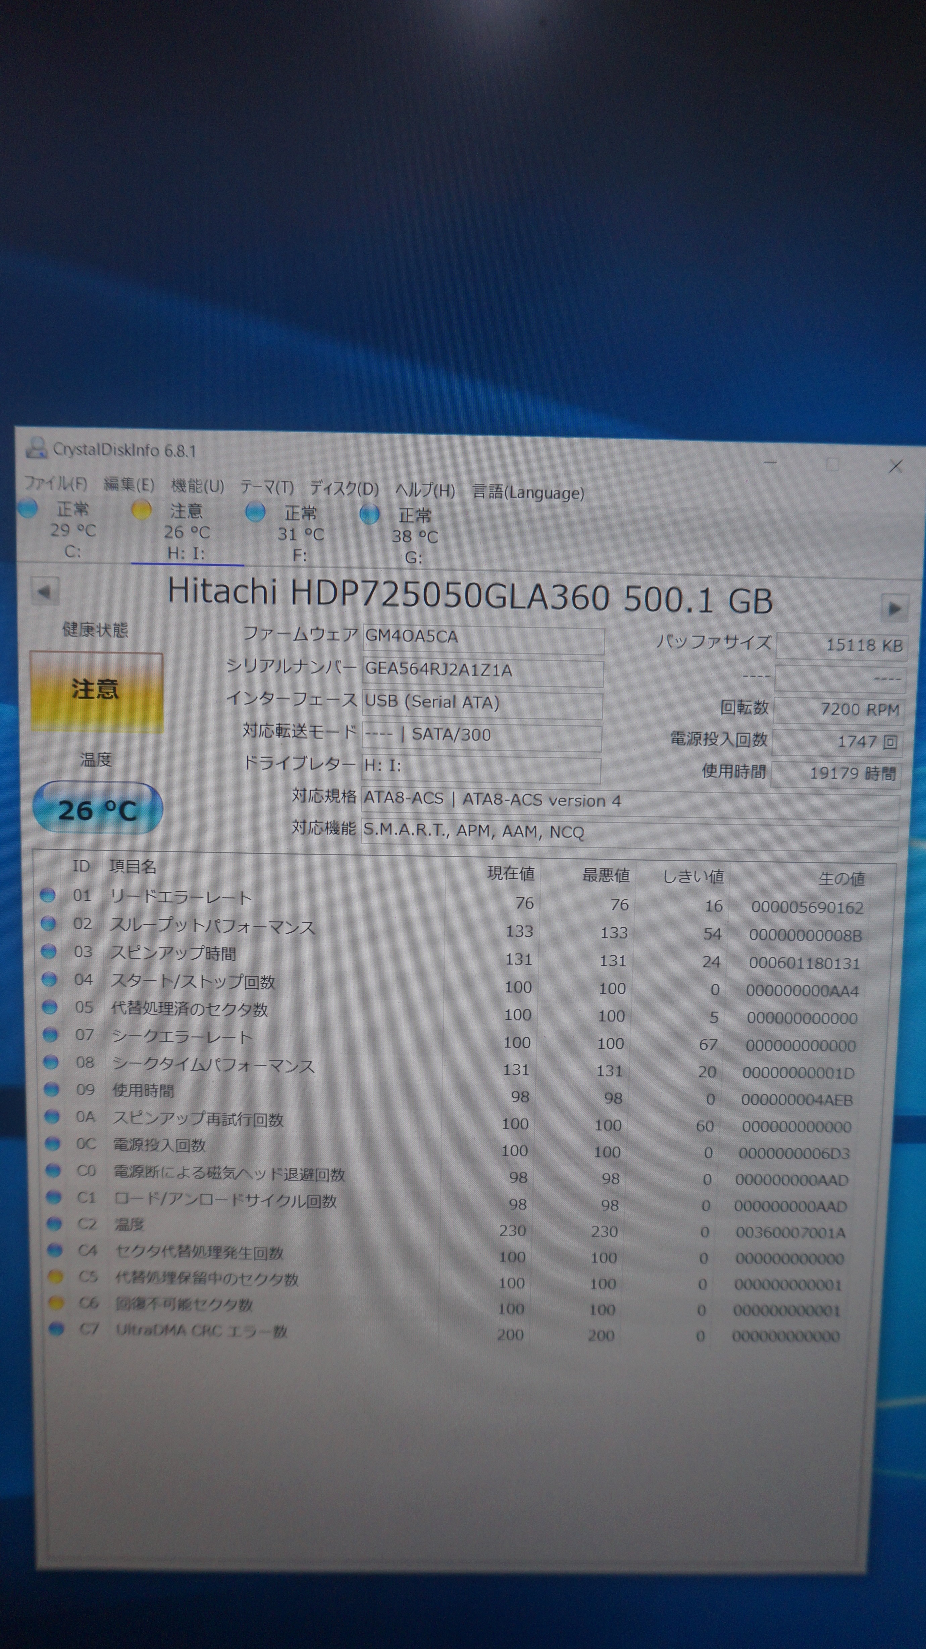Click the status dot of row C7 UltraDMA CRC
This screenshot has height=1649, width=926.
click(57, 1329)
